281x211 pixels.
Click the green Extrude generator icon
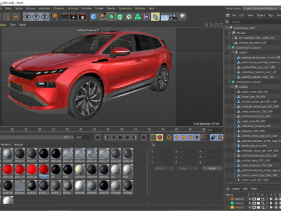tap(120, 17)
